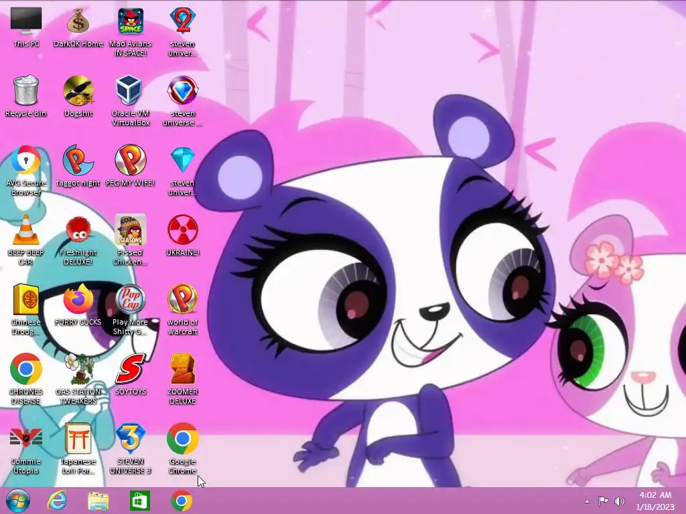
Task: Open the This PC desktop icon
Action: pyautogui.click(x=26, y=27)
